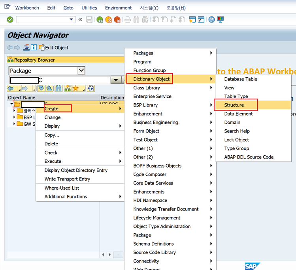Click the Repository Browser header
This screenshot has width=296, height=270.
coord(66,60)
